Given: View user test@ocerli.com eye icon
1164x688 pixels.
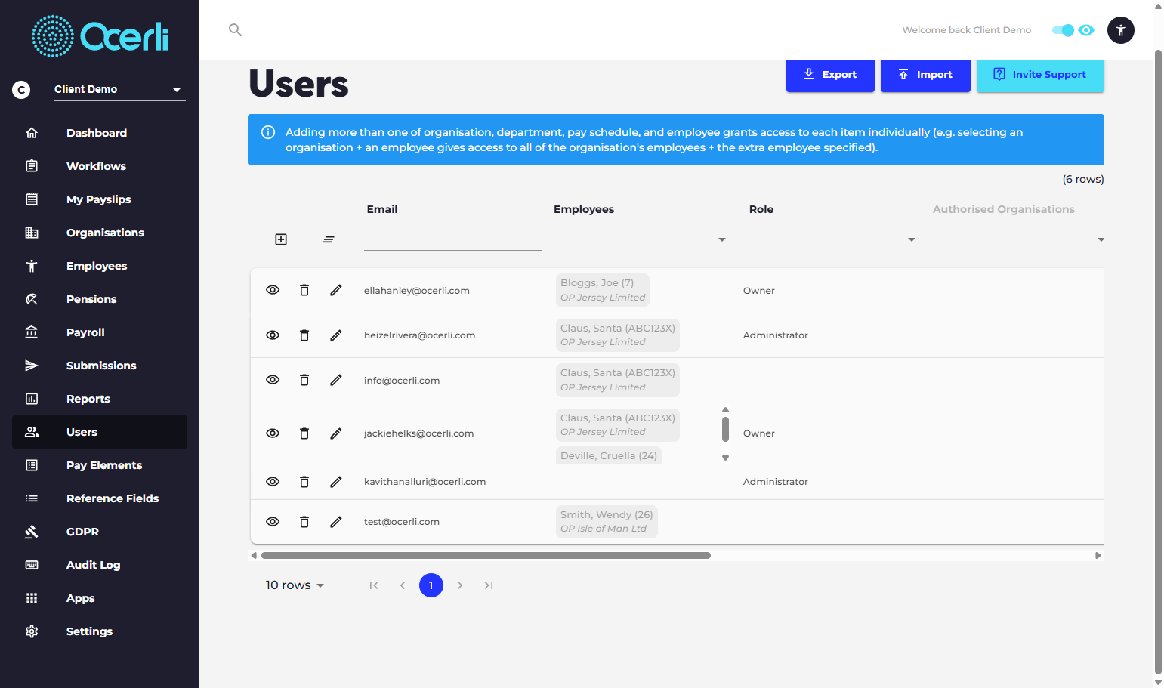Looking at the screenshot, I should [x=273, y=522].
